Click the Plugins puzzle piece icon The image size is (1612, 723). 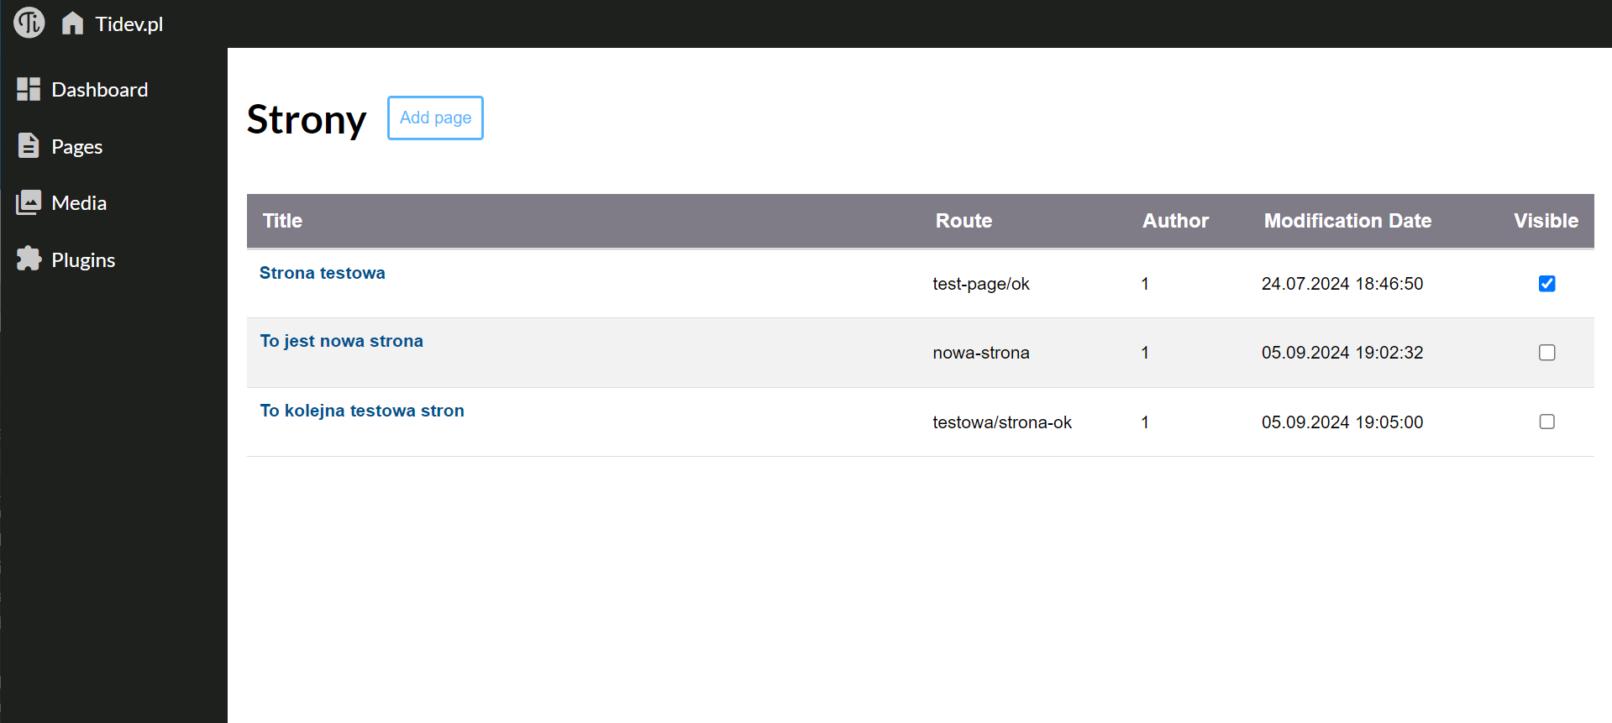pyautogui.click(x=29, y=259)
